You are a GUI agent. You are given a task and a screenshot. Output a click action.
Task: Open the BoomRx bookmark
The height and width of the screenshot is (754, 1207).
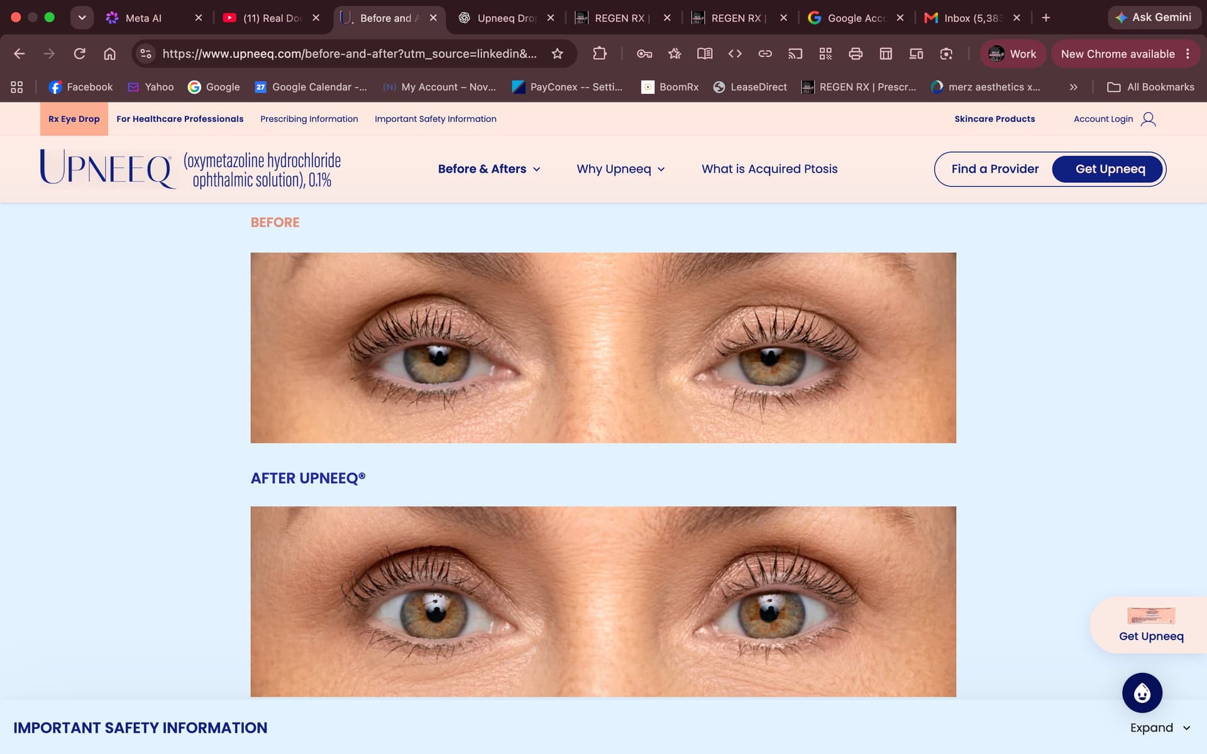670,87
